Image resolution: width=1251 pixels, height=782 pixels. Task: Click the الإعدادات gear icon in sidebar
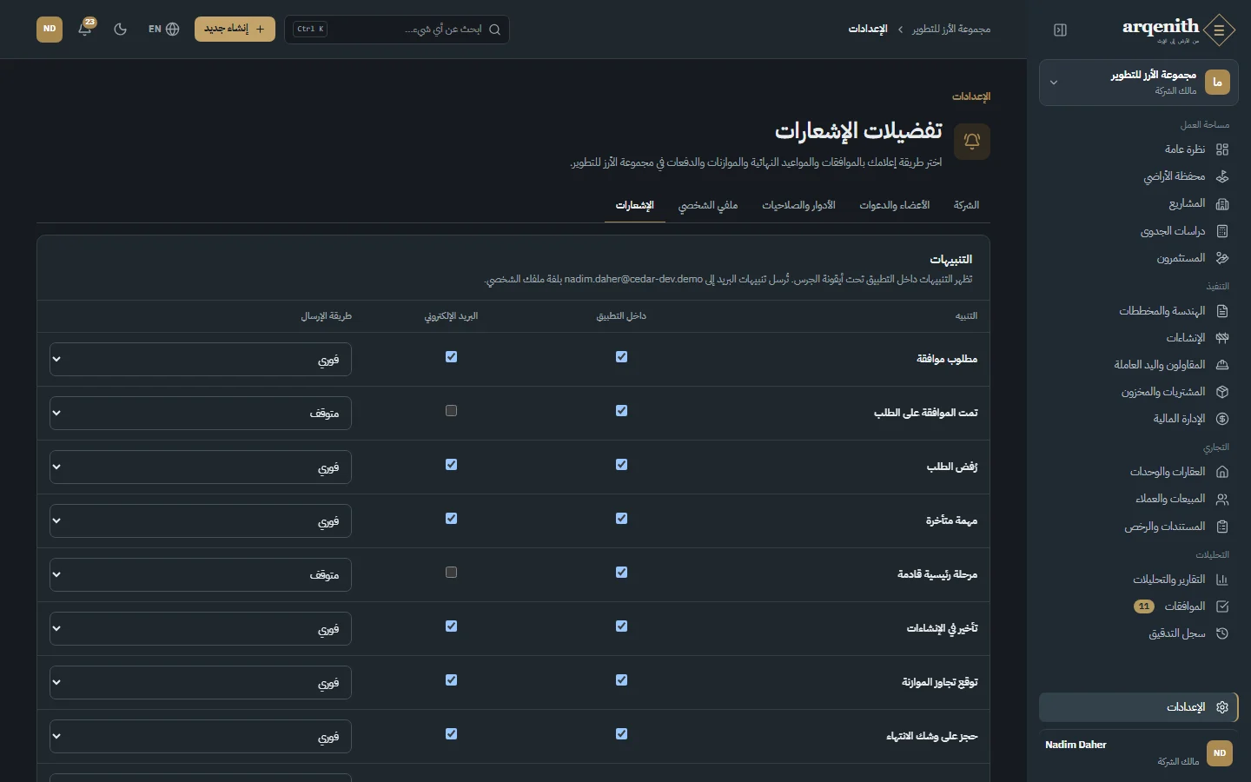point(1222,707)
